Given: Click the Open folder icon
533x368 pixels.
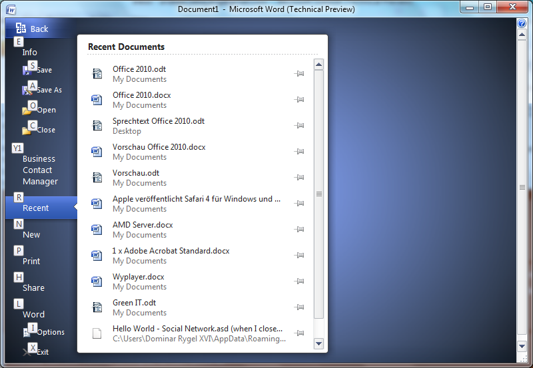Looking at the screenshot, I should point(27,110).
